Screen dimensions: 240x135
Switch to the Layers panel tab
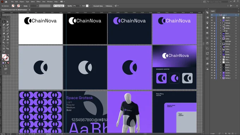(213, 11)
